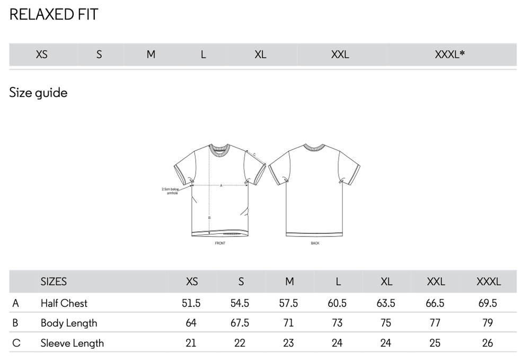The height and width of the screenshot is (363, 530).
Task: Click the Half Chest row label
Action: (x=64, y=303)
